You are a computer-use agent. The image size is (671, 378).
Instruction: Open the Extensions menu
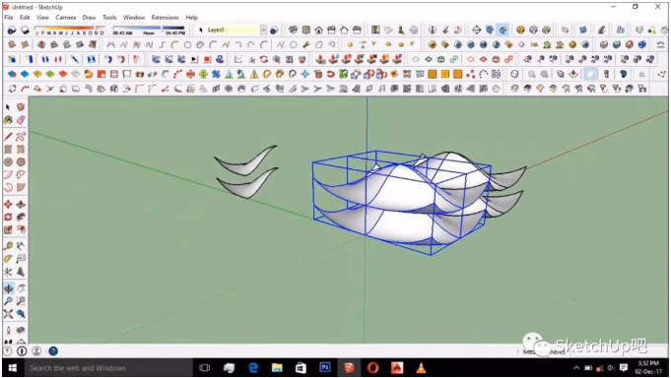click(x=165, y=18)
